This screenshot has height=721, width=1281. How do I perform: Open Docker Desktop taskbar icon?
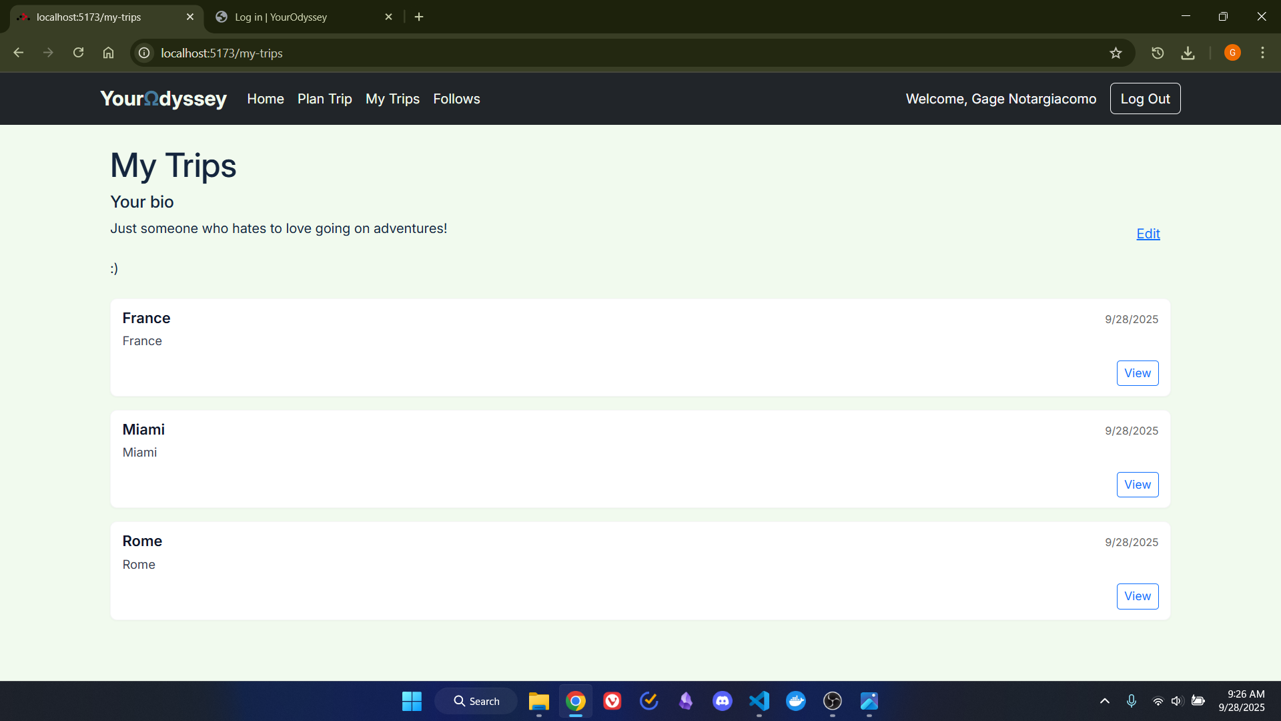pyautogui.click(x=795, y=701)
